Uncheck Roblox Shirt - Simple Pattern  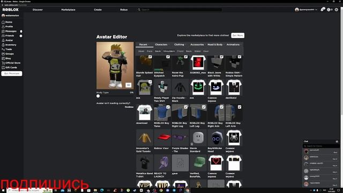pos(240,57)
